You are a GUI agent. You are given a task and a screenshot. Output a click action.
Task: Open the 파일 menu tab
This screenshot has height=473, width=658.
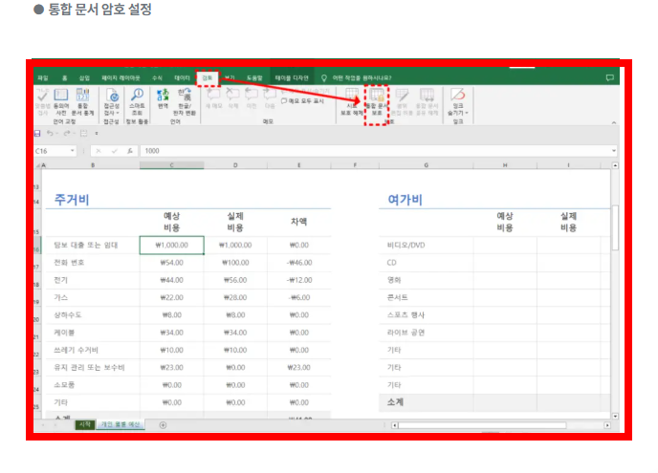click(43, 78)
